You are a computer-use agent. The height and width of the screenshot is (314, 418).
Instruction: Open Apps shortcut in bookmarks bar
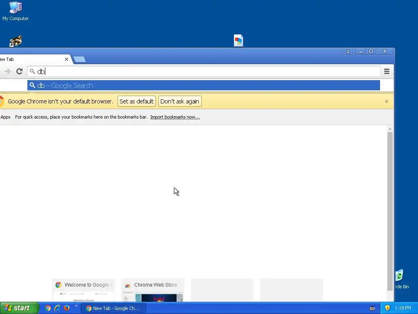coord(5,117)
